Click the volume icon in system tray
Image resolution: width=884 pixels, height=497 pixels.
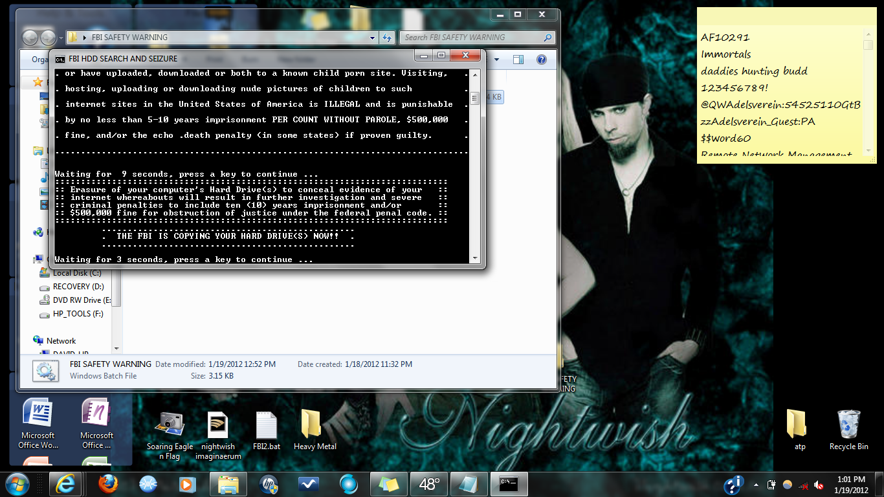[x=819, y=485]
